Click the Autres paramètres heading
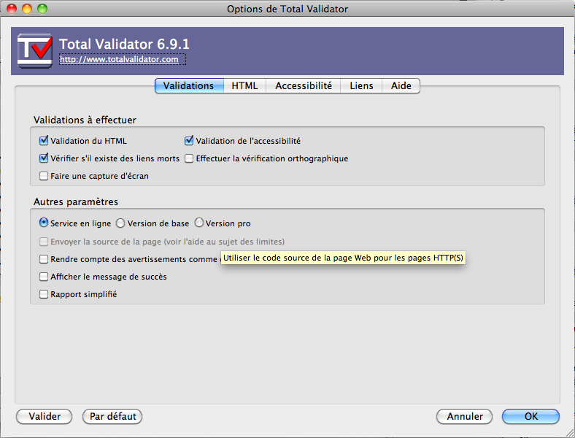The image size is (575, 438). [76, 201]
